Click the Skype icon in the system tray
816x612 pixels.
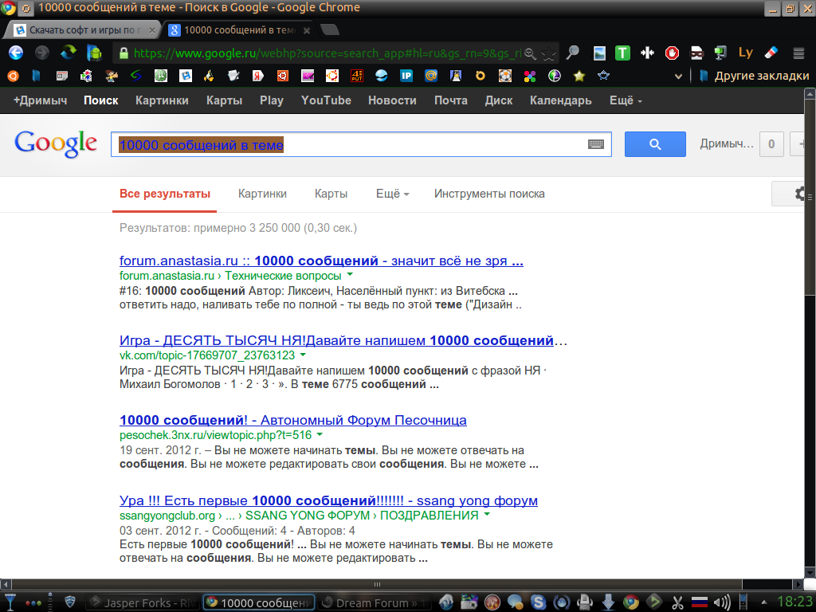538,602
